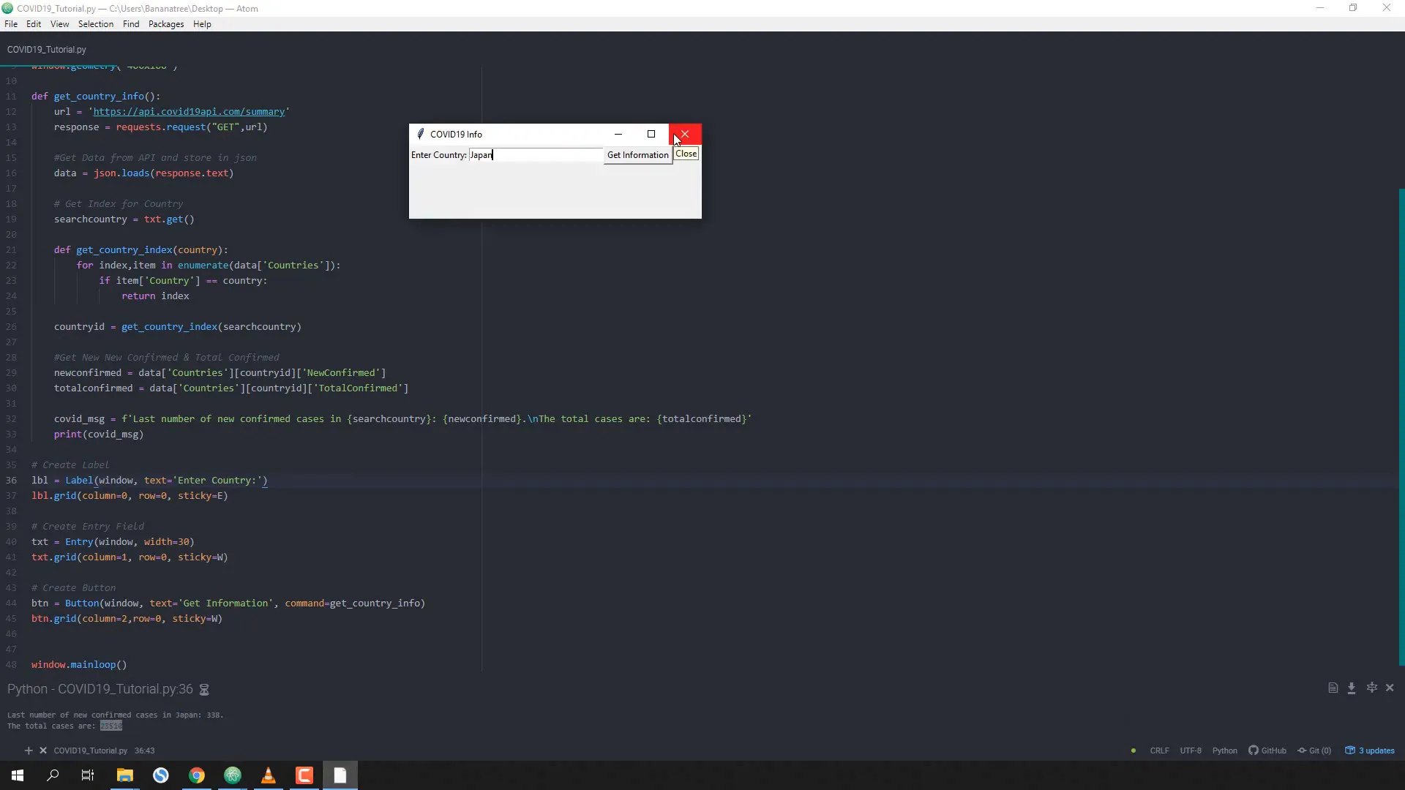Toggle auto-scroll icon in output panel

tap(1373, 688)
